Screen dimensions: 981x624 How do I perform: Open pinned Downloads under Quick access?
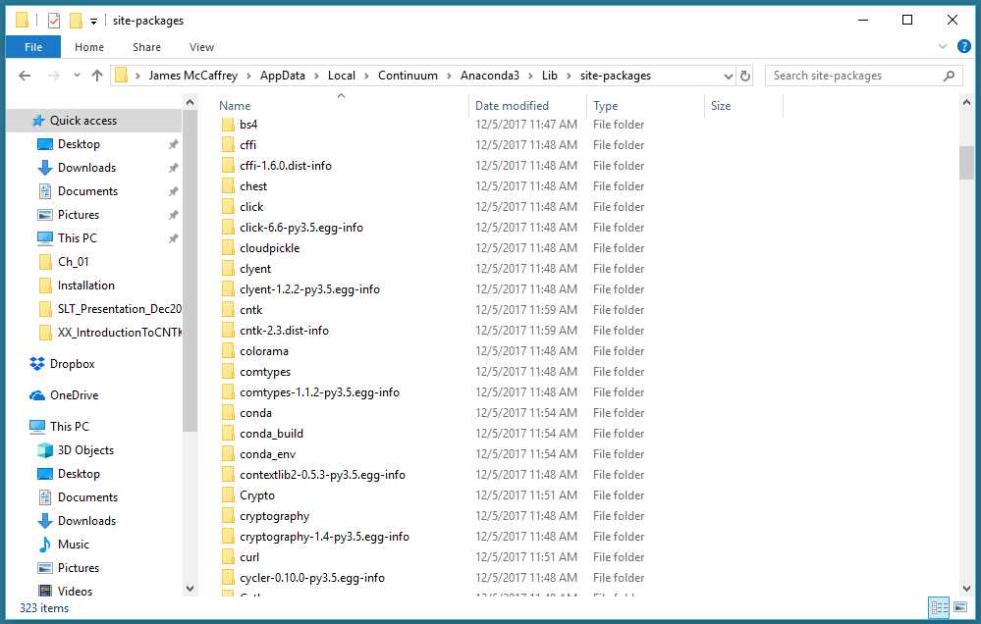pos(87,168)
